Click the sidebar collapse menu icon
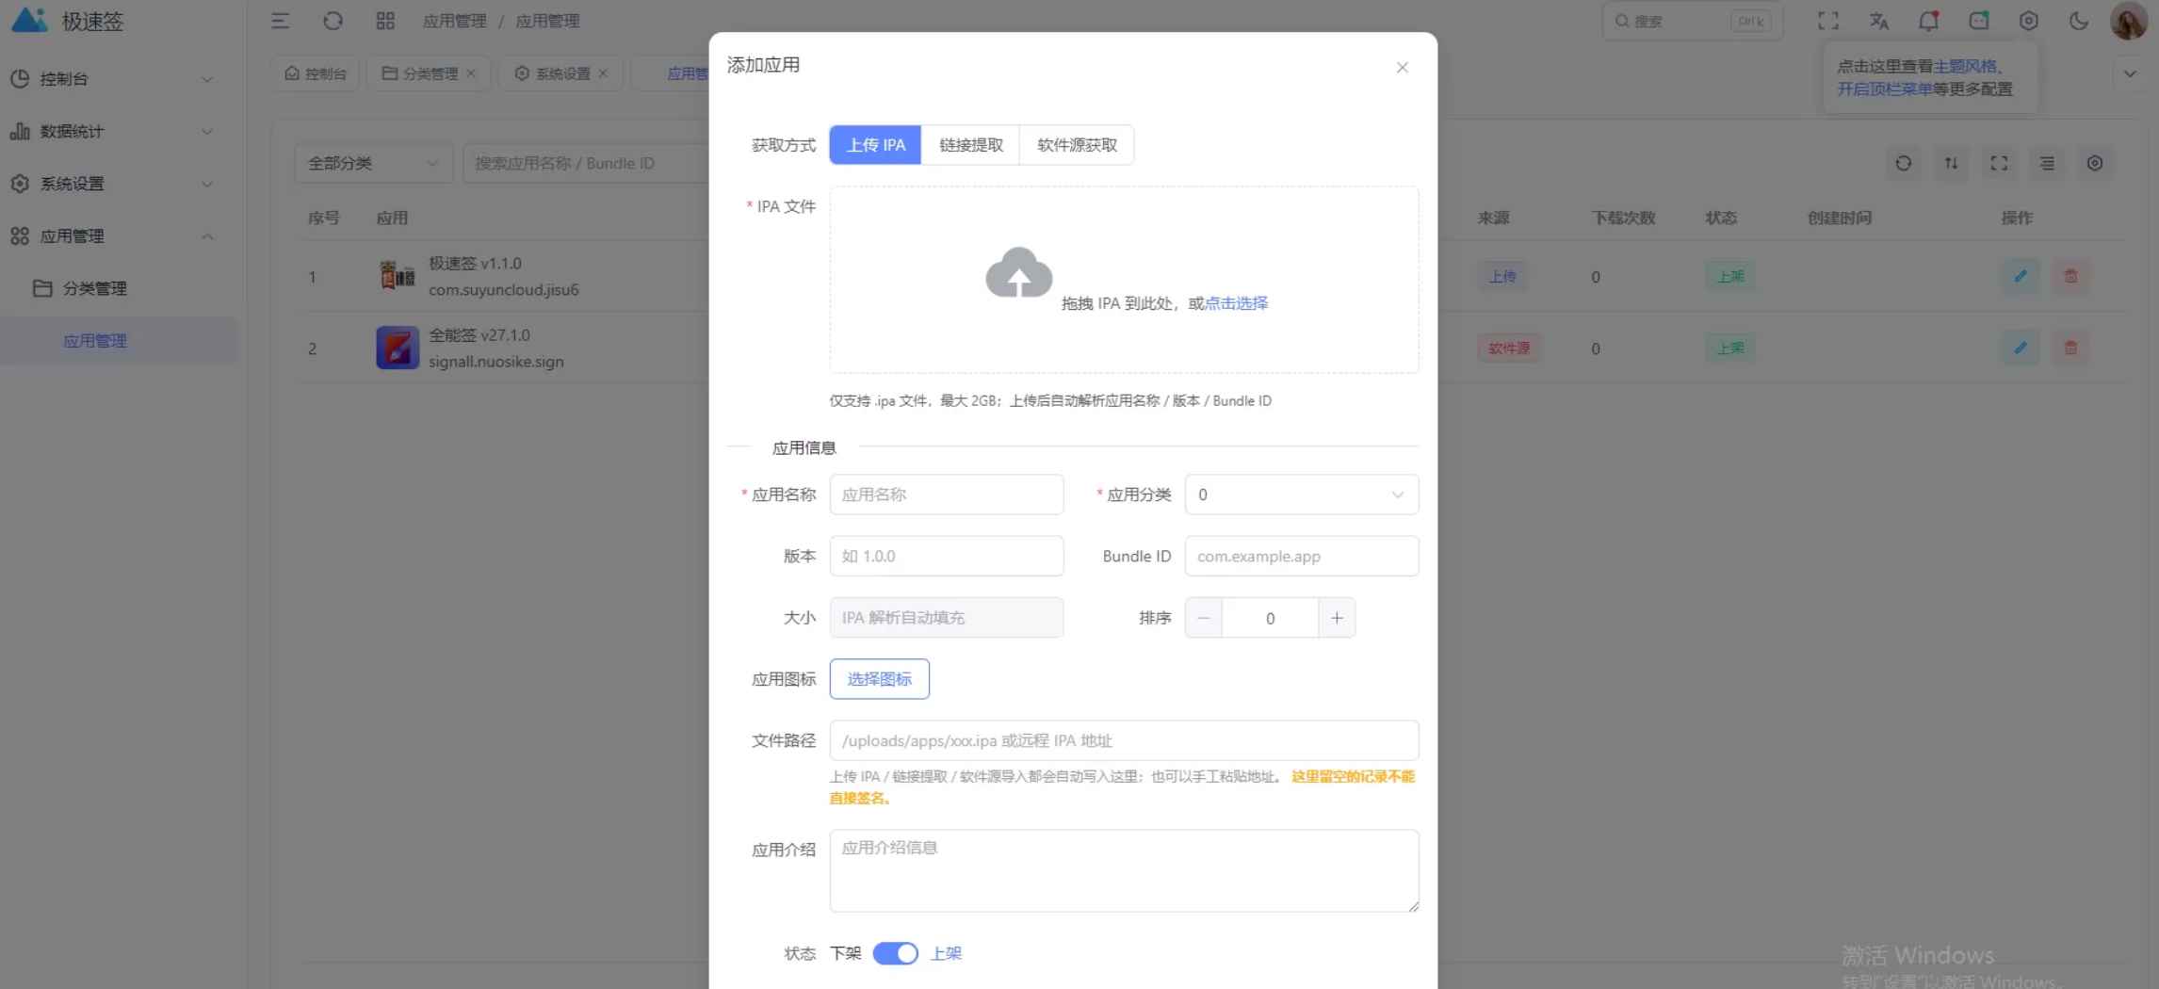 pyautogui.click(x=281, y=21)
